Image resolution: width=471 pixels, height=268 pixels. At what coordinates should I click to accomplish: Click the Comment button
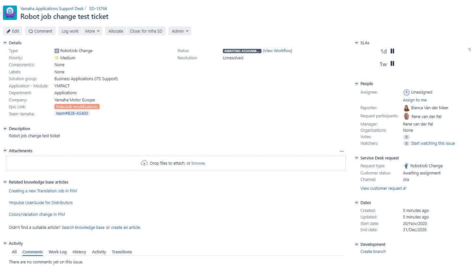[x=40, y=31]
